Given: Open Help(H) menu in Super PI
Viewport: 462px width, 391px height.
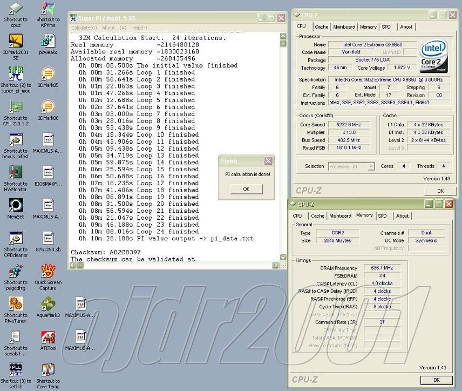Looking at the screenshot, I should [139, 28].
